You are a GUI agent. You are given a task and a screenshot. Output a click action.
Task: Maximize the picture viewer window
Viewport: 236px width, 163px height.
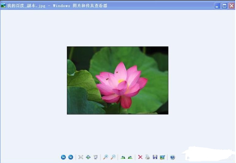[x=225, y=6]
